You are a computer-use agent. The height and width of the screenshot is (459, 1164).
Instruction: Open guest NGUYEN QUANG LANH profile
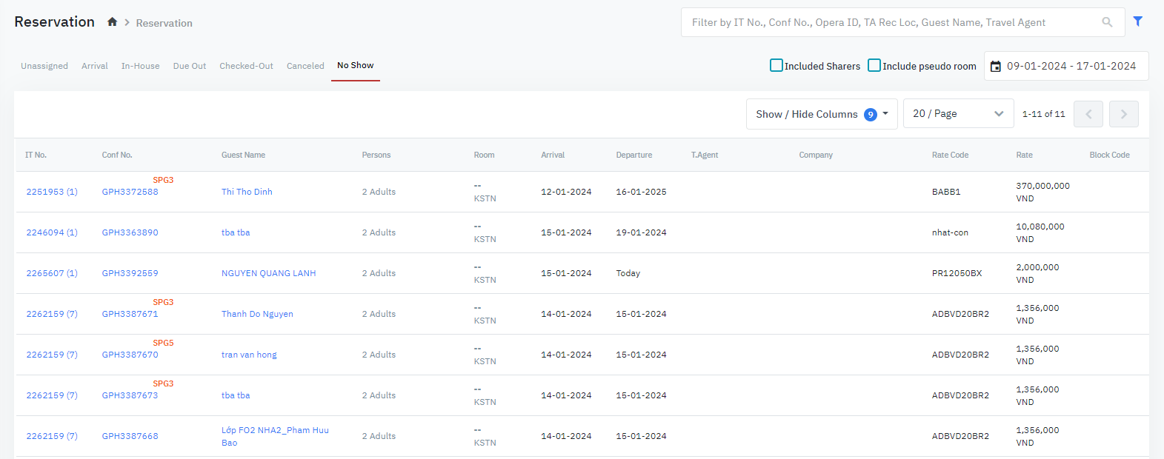pyautogui.click(x=268, y=273)
